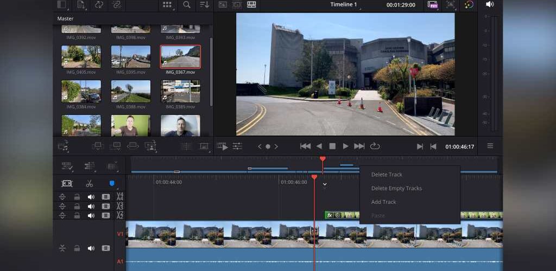Jump to the previous marker arrow
The width and height of the screenshot is (556, 271).
tap(260, 146)
